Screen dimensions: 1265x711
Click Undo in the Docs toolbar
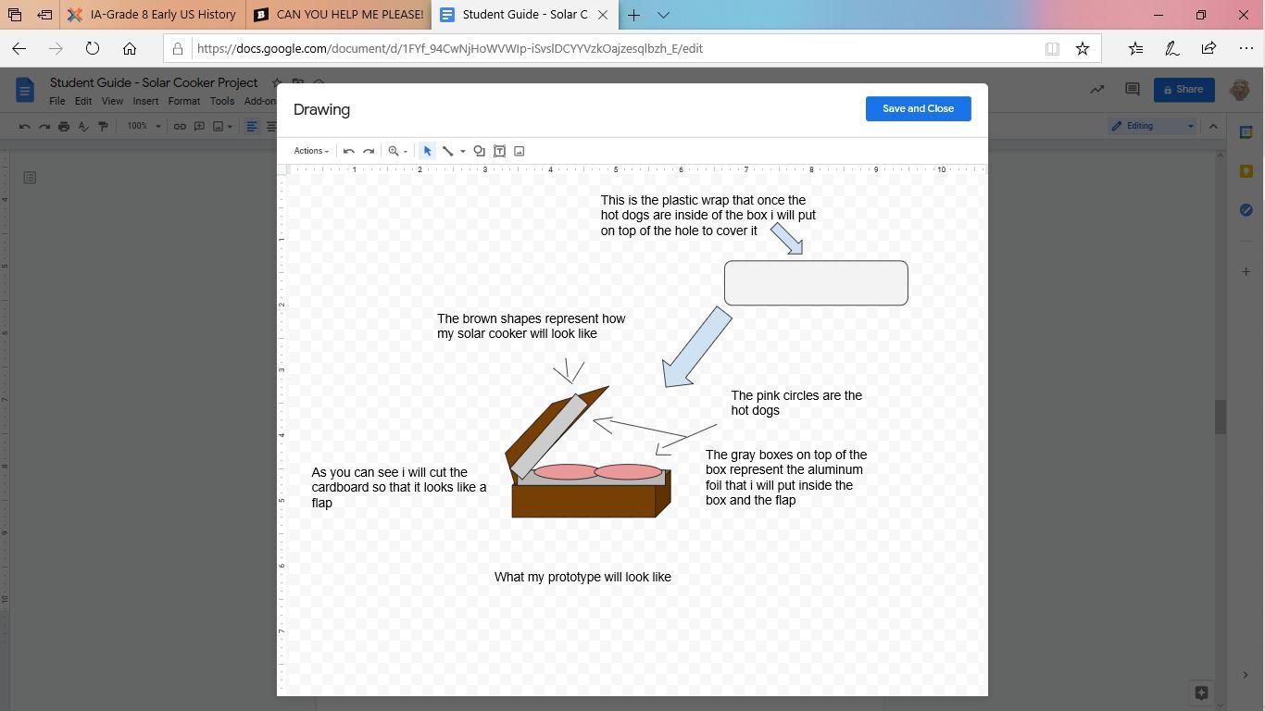point(24,126)
